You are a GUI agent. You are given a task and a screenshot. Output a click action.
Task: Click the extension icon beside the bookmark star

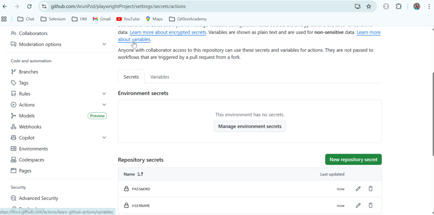(386, 6)
